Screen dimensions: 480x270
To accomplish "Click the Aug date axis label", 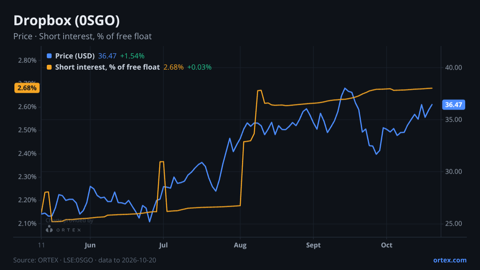I will pyautogui.click(x=240, y=245).
